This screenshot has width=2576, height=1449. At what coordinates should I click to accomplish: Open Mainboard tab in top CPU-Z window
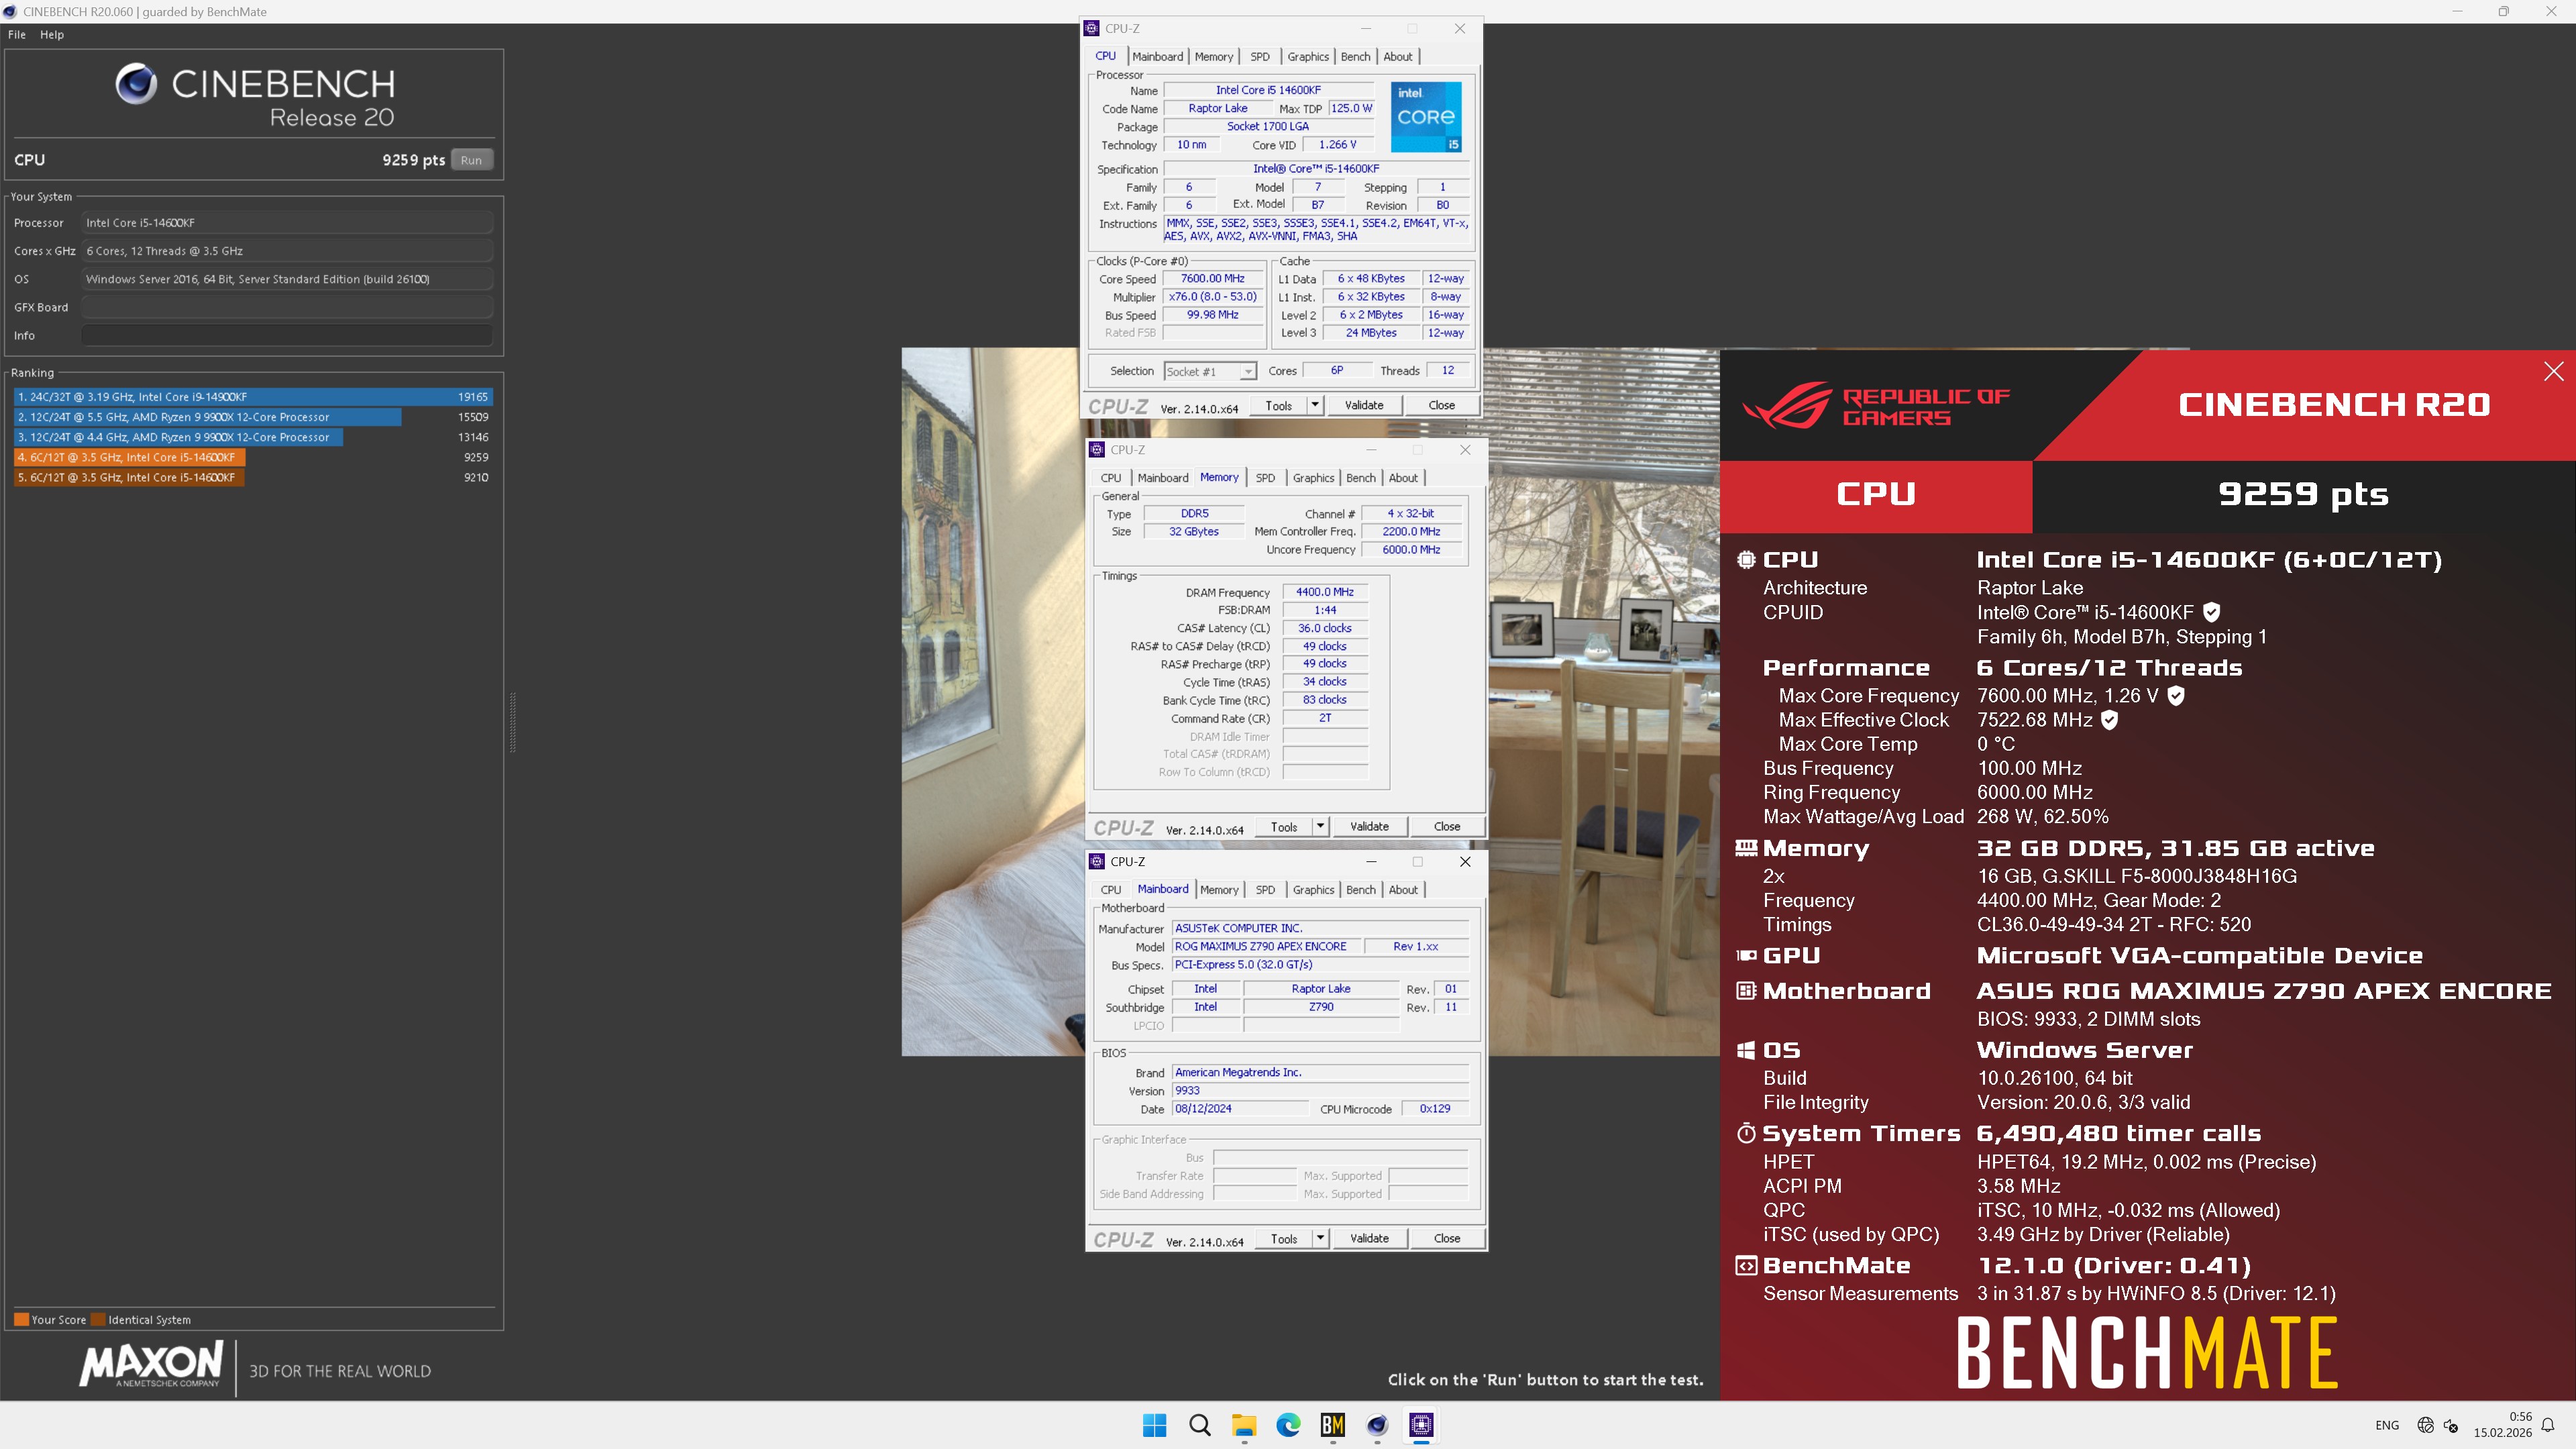pyautogui.click(x=1157, y=56)
